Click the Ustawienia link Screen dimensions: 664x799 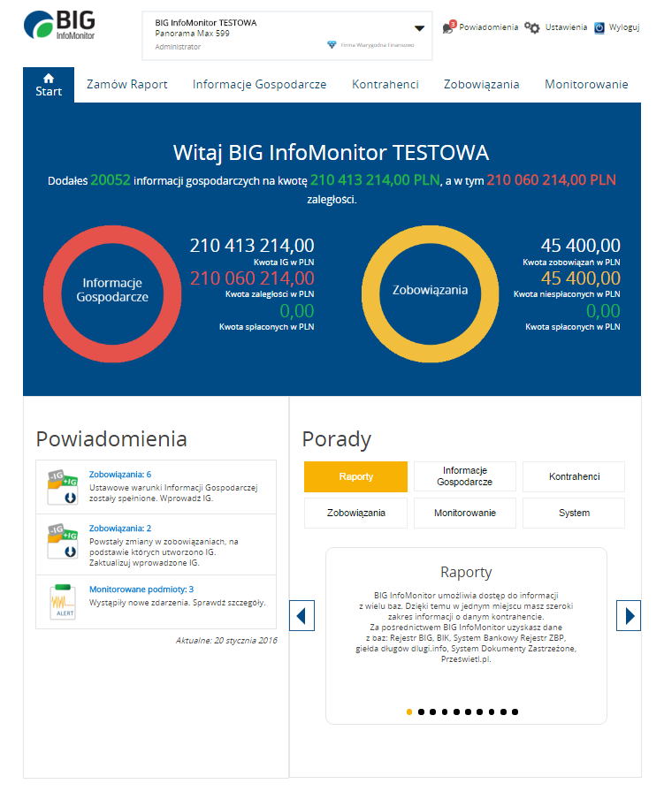[566, 27]
